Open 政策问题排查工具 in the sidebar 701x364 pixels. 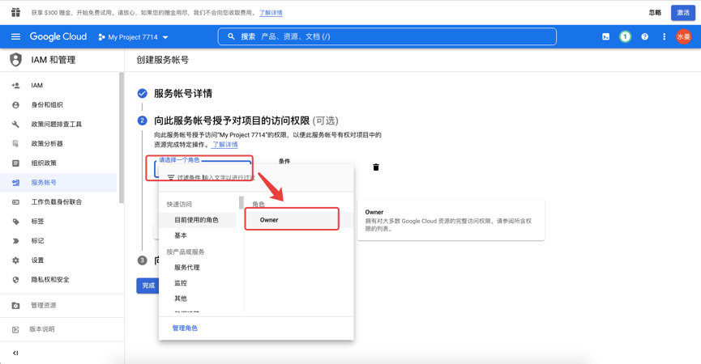click(58, 124)
